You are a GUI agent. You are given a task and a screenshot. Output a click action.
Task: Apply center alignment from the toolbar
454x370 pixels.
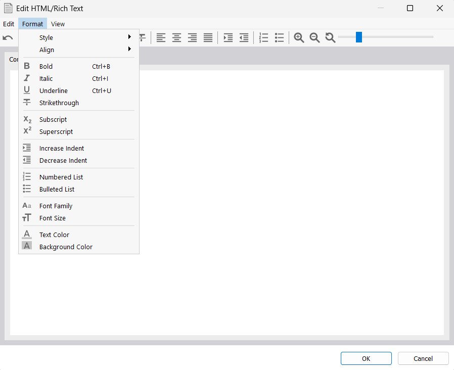tap(176, 37)
